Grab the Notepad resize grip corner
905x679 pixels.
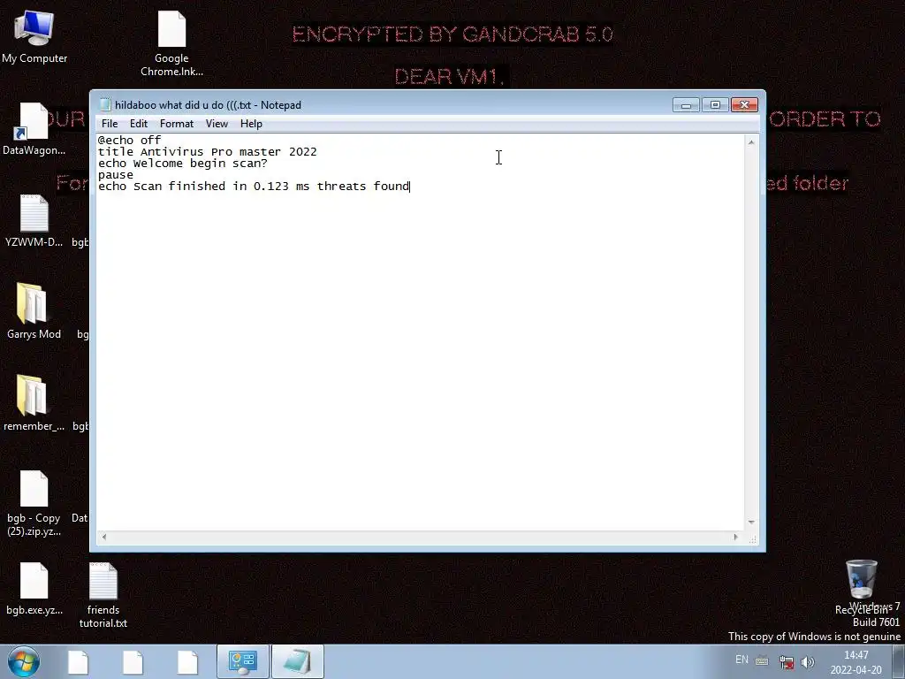point(753,539)
